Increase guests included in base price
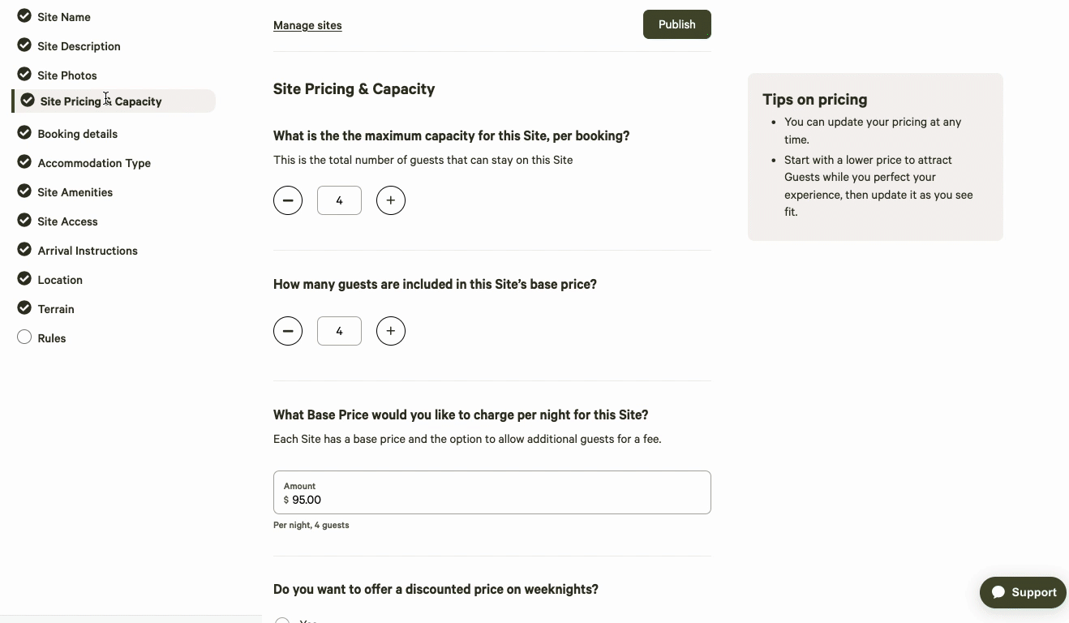 point(391,331)
